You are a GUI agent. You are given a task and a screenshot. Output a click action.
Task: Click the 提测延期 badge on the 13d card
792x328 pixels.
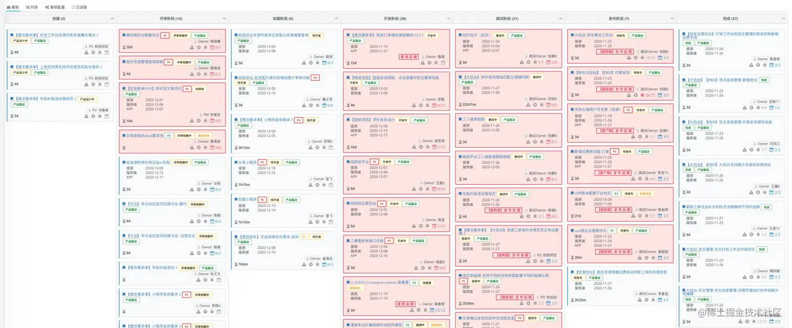[x=409, y=57]
